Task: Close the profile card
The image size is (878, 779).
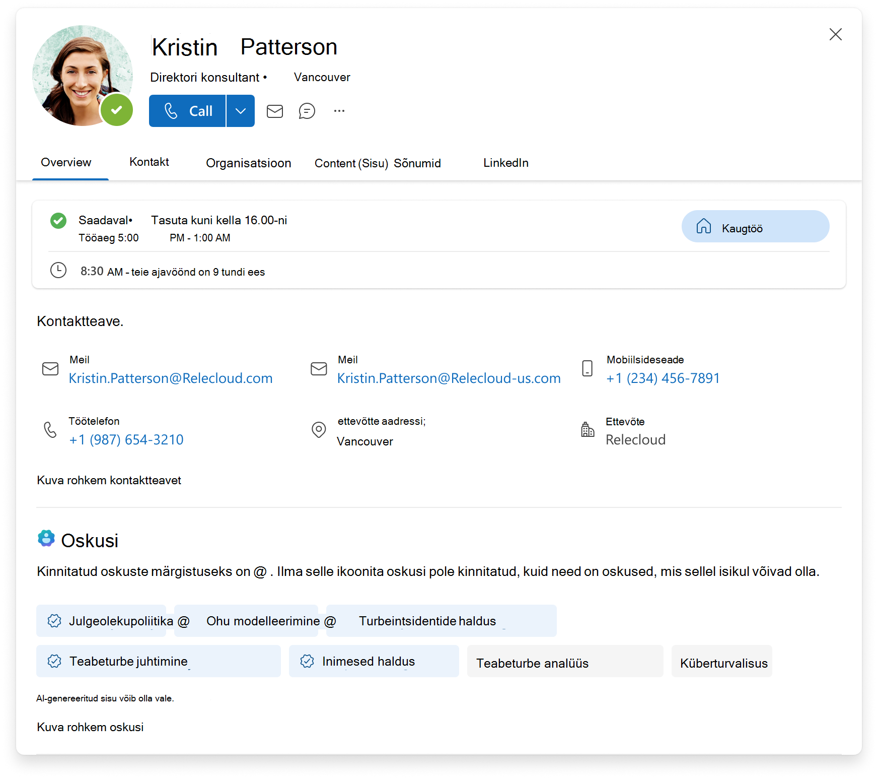Action: click(836, 34)
